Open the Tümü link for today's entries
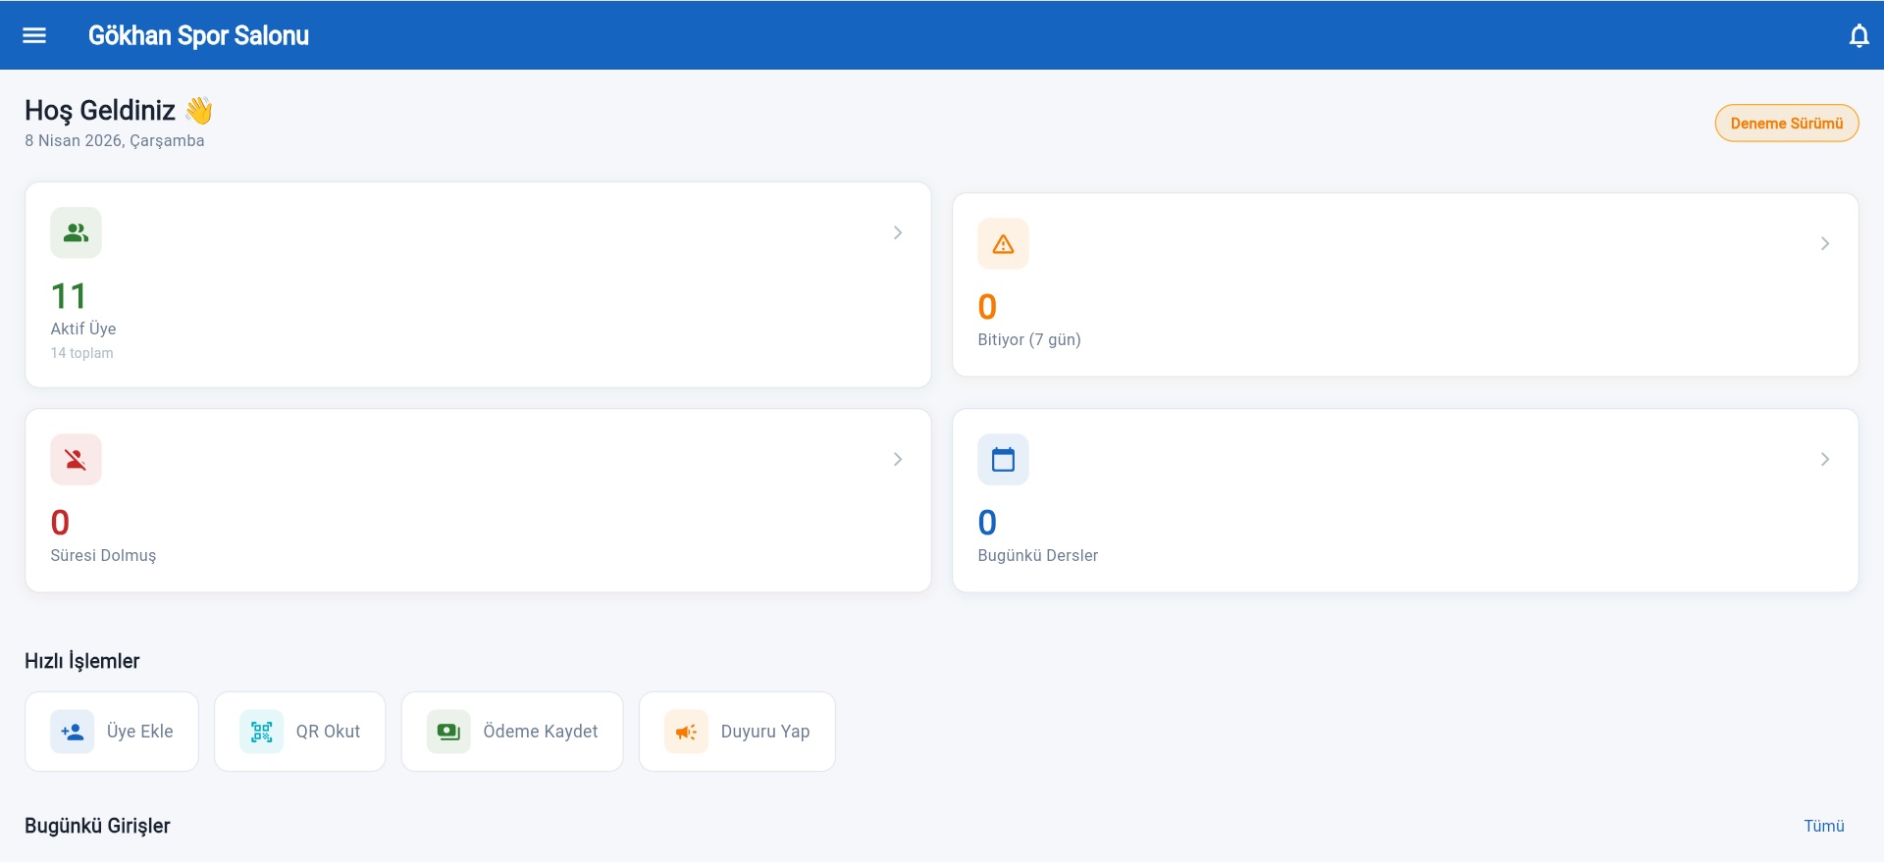 [1823, 826]
